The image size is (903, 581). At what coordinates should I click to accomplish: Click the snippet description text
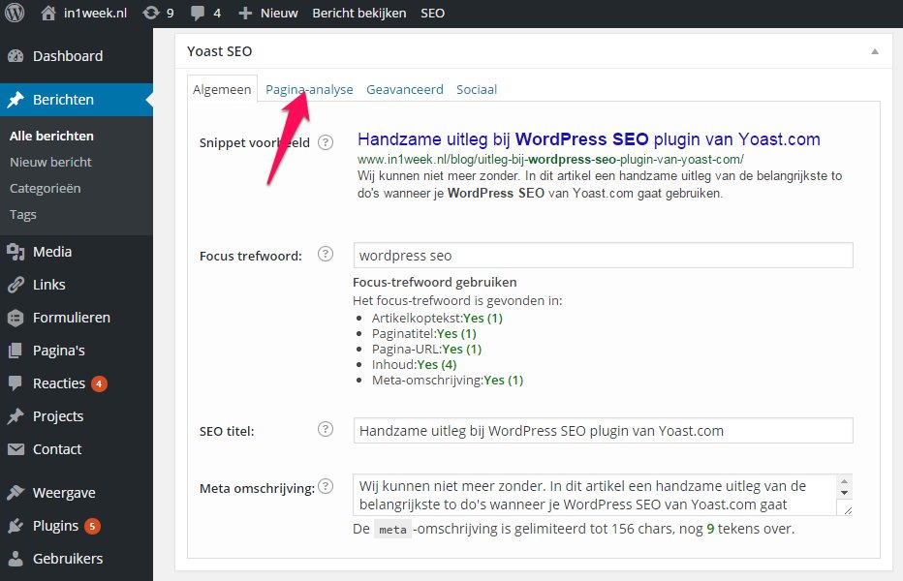[x=600, y=184]
